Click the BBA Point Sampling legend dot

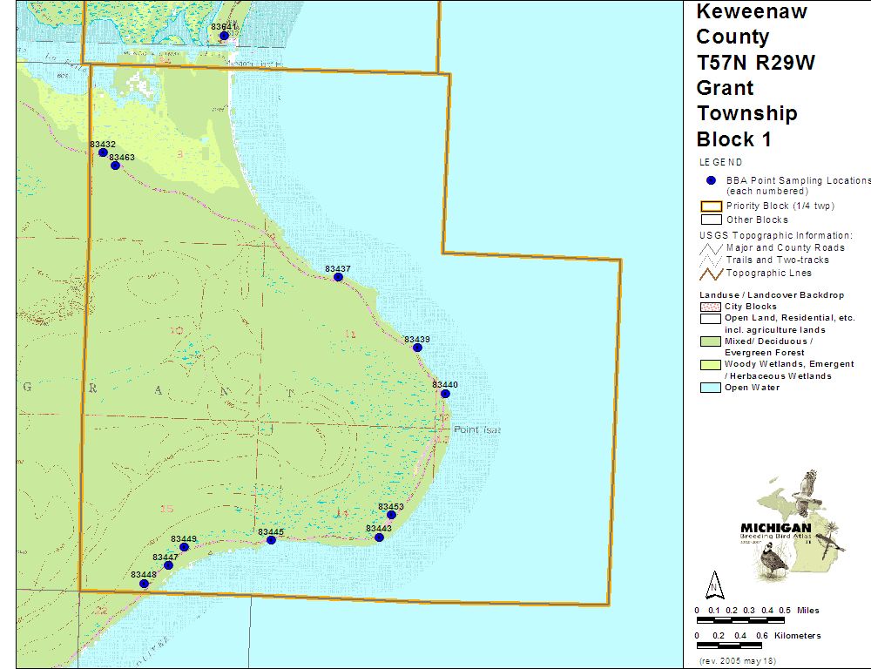(x=711, y=180)
